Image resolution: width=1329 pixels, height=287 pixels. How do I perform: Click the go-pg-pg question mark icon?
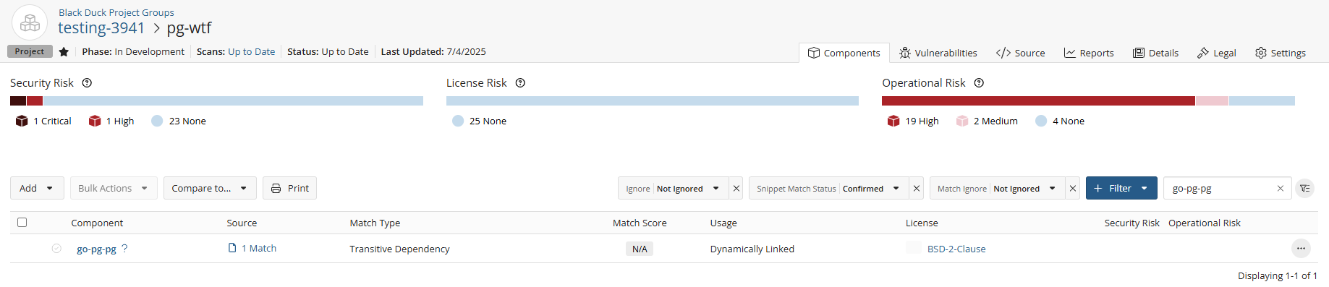coord(124,248)
